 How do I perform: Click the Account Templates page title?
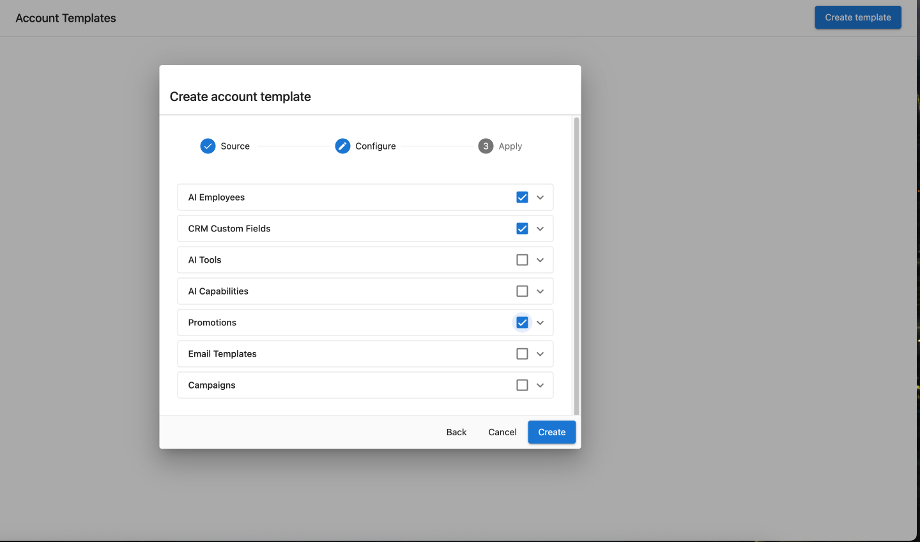pyautogui.click(x=66, y=18)
